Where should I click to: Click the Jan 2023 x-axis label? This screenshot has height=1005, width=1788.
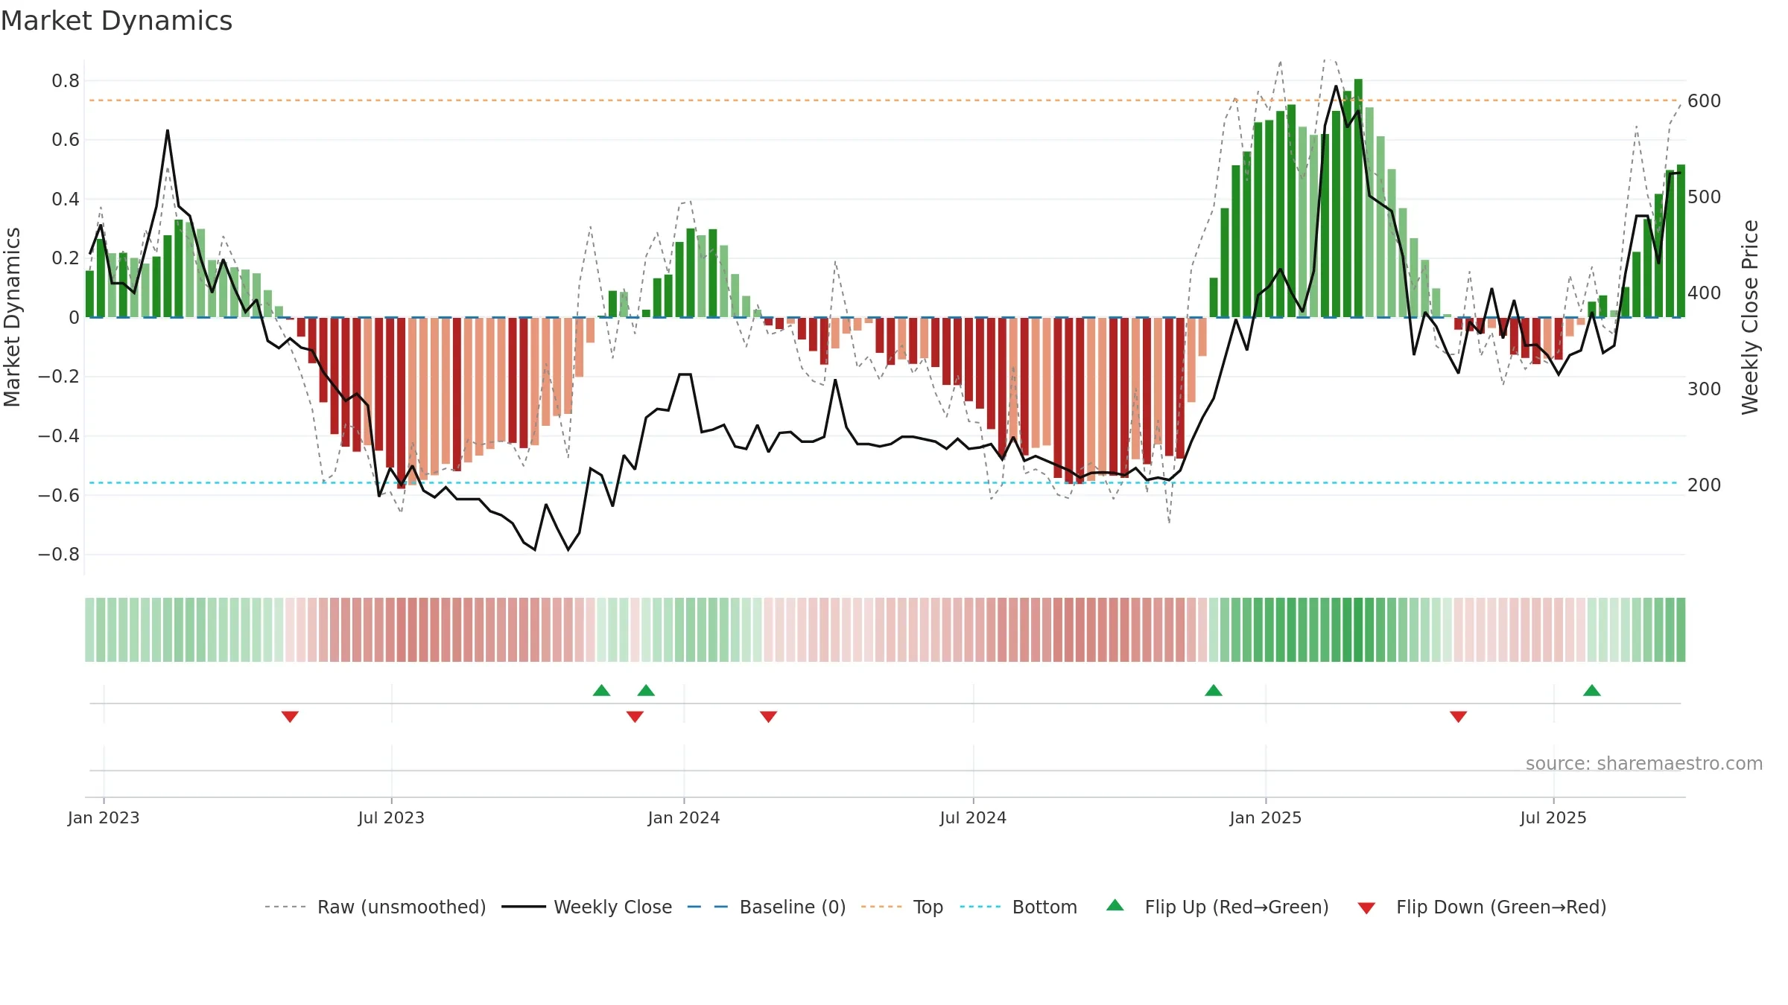(104, 817)
